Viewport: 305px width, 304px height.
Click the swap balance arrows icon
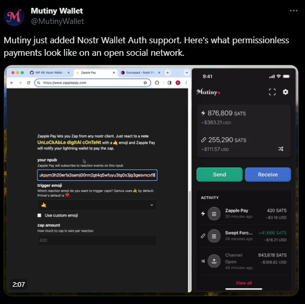[280, 149]
